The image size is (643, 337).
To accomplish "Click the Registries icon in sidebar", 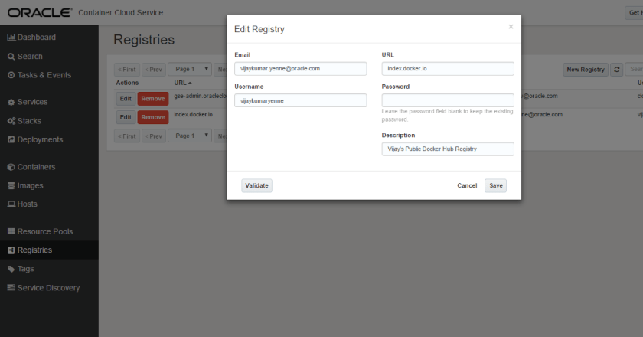I will coord(11,250).
